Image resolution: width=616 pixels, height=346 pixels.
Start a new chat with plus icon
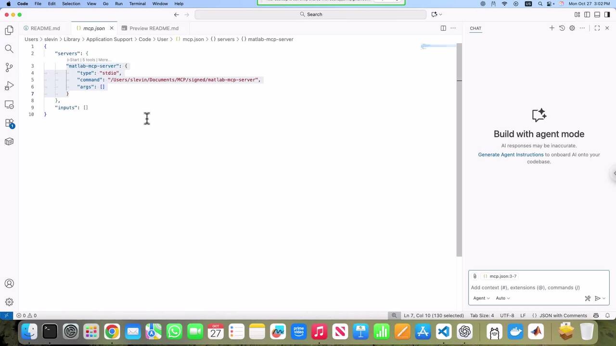click(552, 28)
